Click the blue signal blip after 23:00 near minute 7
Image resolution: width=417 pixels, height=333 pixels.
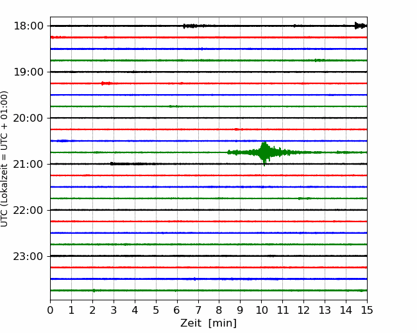pos(194,279)
